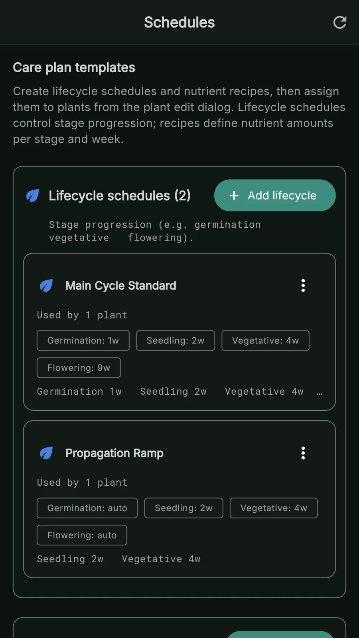The height and width of the screenshot is (638, 359).
Task: Select the Germination: auto stage chip
Action: (87, 508)
